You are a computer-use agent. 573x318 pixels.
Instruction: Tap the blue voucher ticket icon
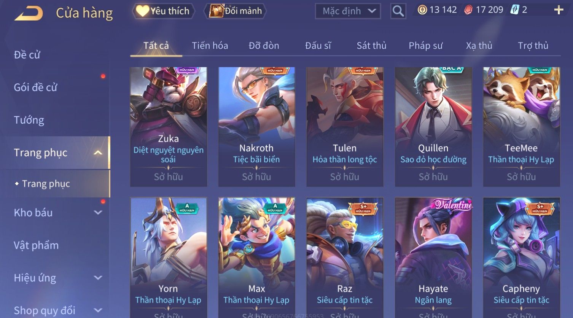[x=514, y=10]
